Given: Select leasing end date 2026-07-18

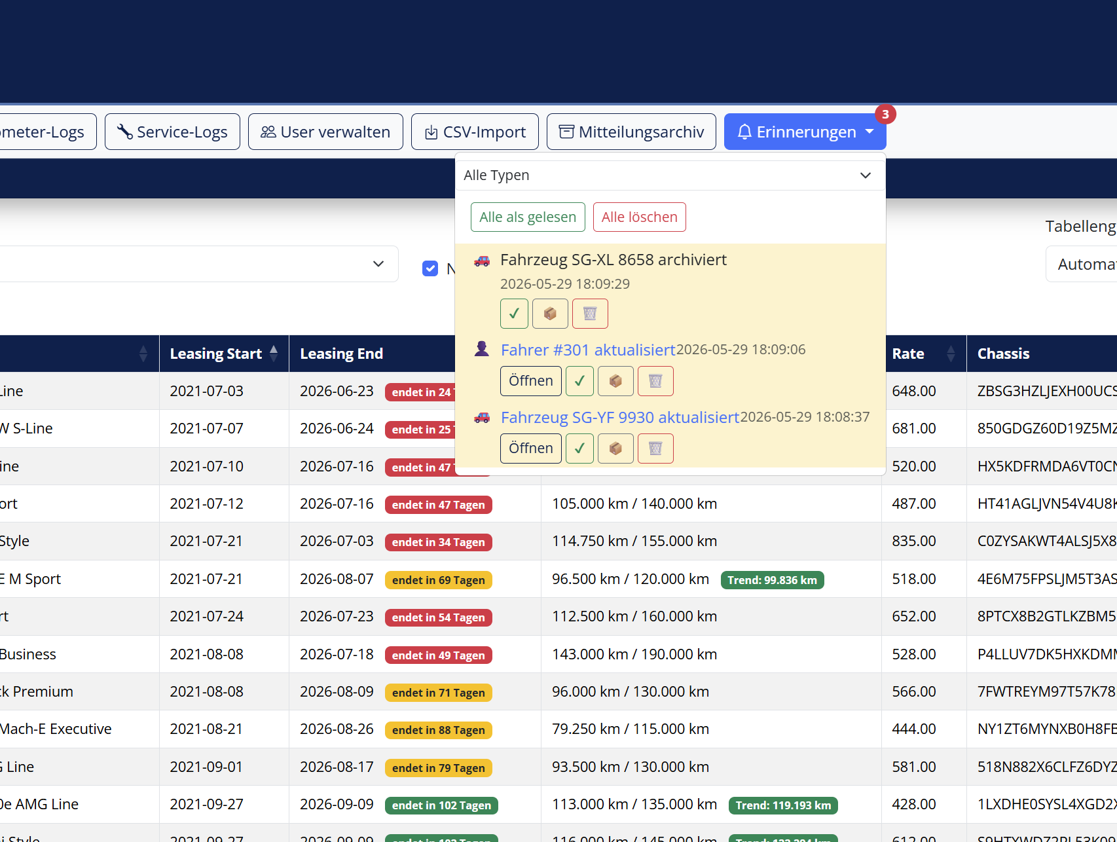Looking at the screenshot, I should [x=337, y=654].
